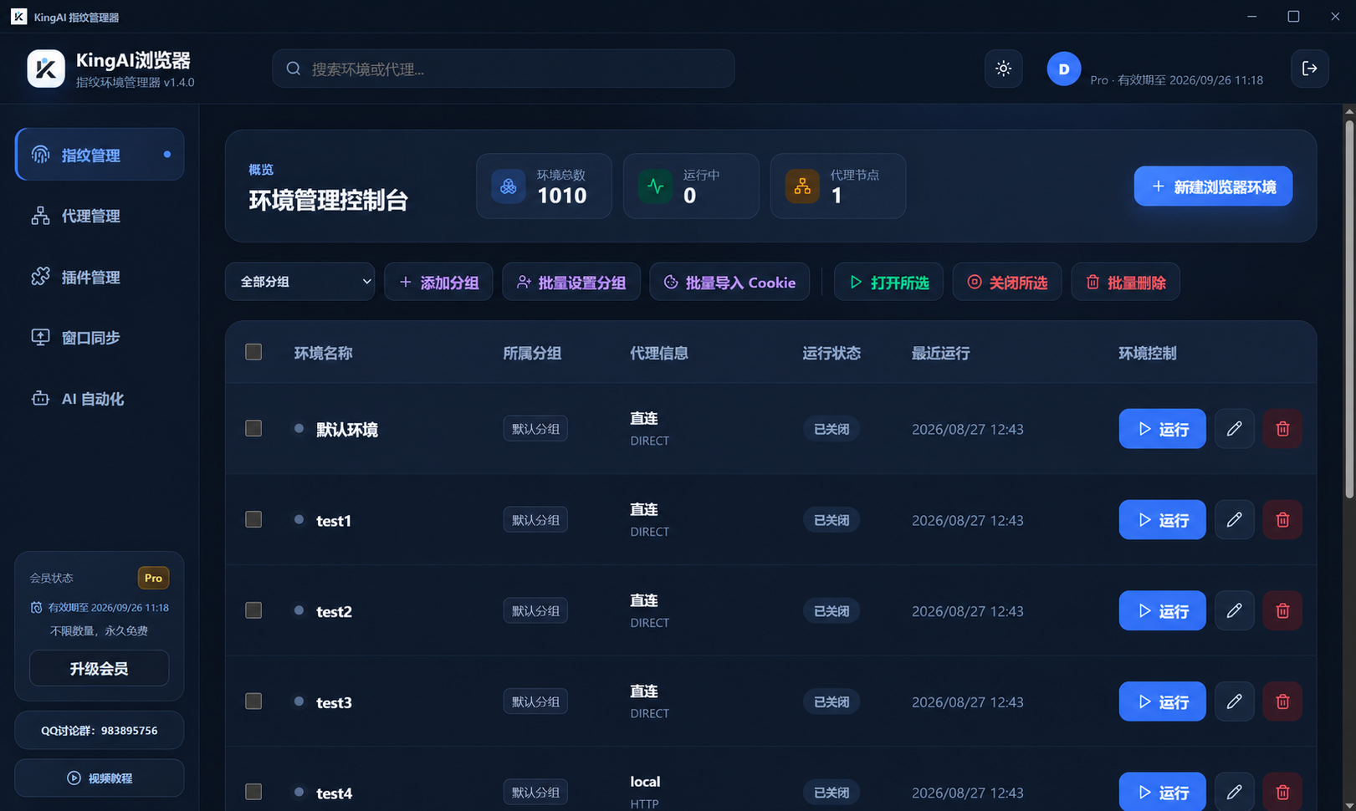Run the test2 environment
The image size is (1356, 811).
[1162, 611]
